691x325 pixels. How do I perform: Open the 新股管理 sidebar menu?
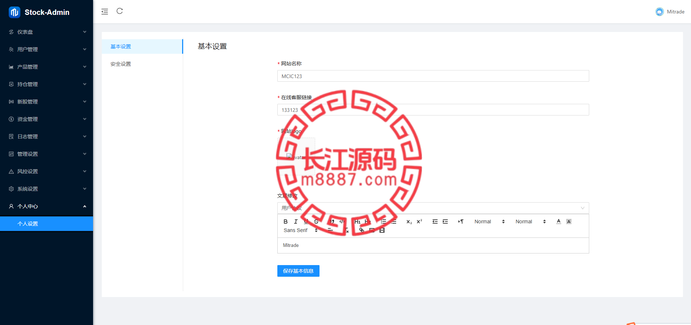click(x=47, y=102)
